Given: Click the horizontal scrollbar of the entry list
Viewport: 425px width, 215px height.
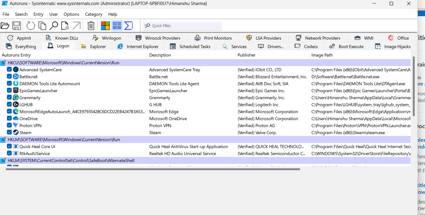Looking at the screenshot, I should (153, 169).
